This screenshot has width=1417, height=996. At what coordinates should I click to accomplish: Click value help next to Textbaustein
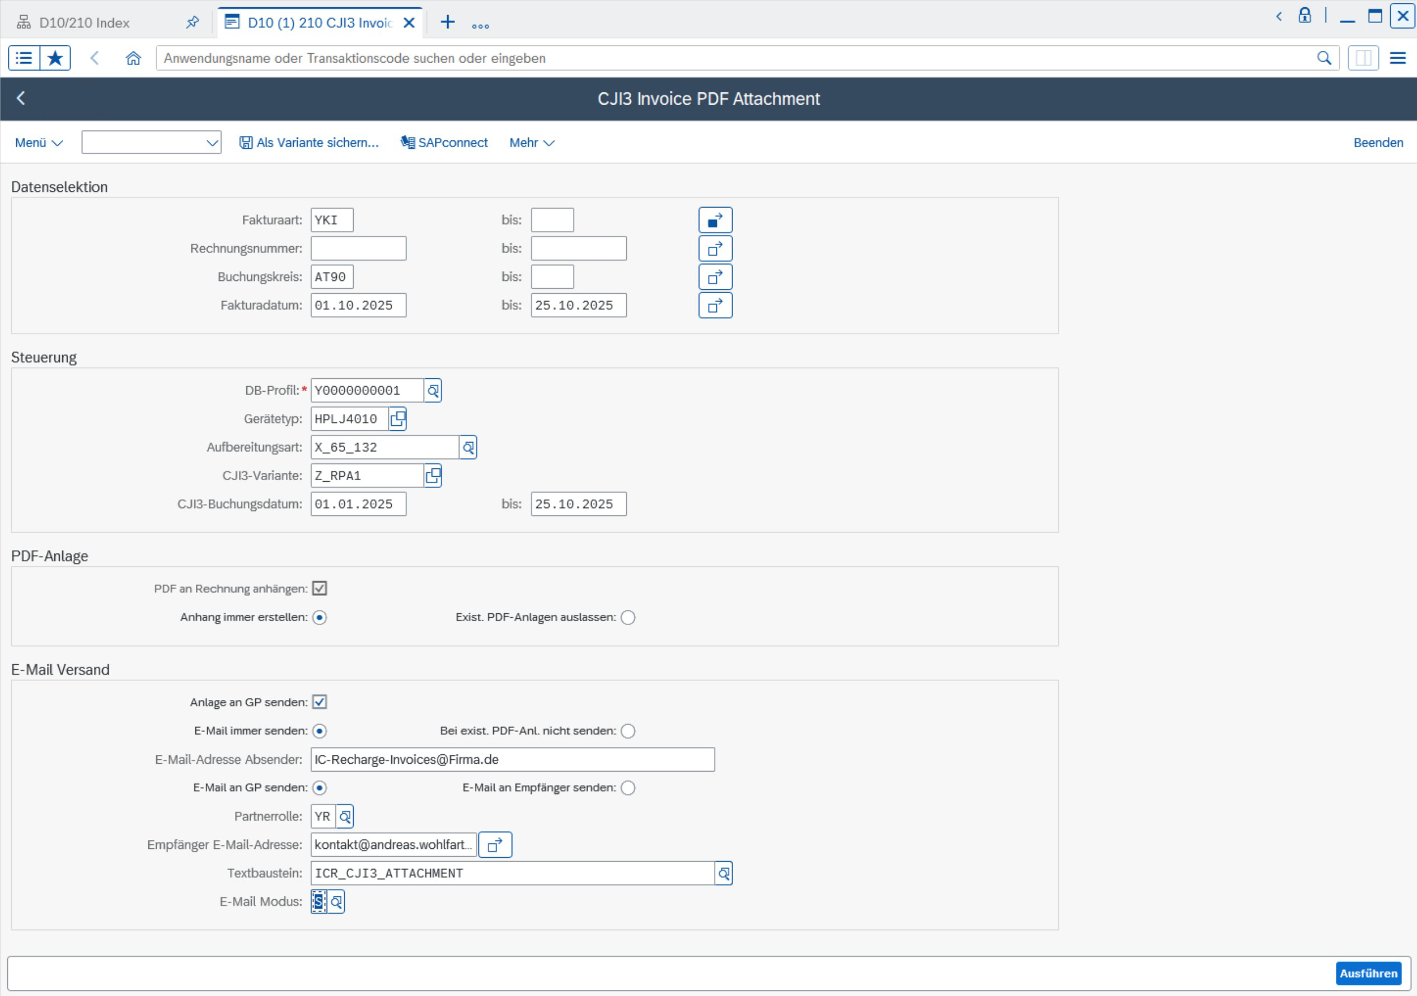pos(723,873)
